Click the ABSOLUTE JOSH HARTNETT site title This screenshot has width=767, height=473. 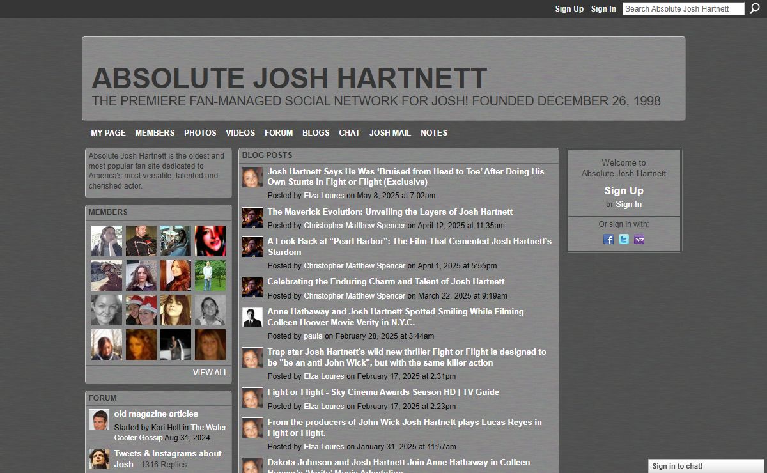point(289,78)
